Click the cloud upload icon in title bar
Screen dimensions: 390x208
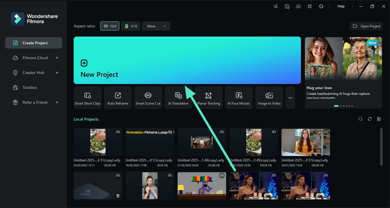click(x=298, y=6)
